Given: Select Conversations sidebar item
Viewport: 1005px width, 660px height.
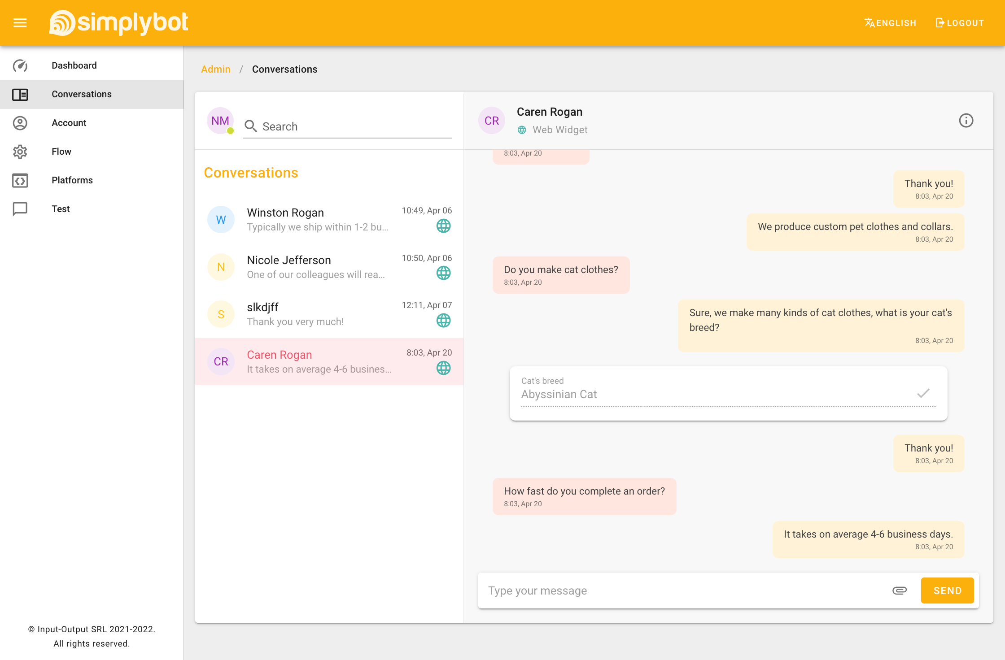Looking at the screenshot, I should click(x=92, y=94).
